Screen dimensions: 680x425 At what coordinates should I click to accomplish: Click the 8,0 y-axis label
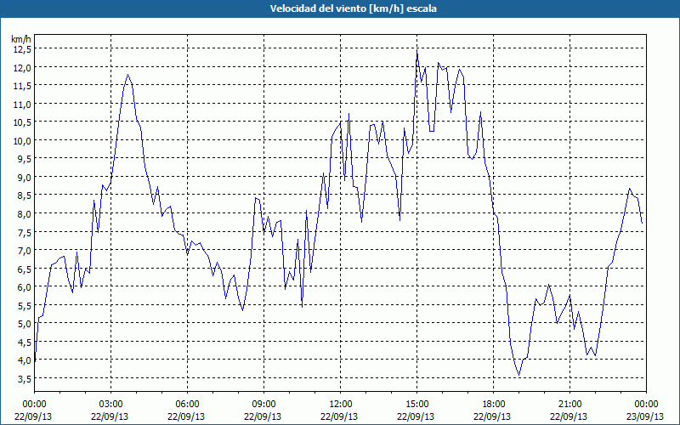25,214
